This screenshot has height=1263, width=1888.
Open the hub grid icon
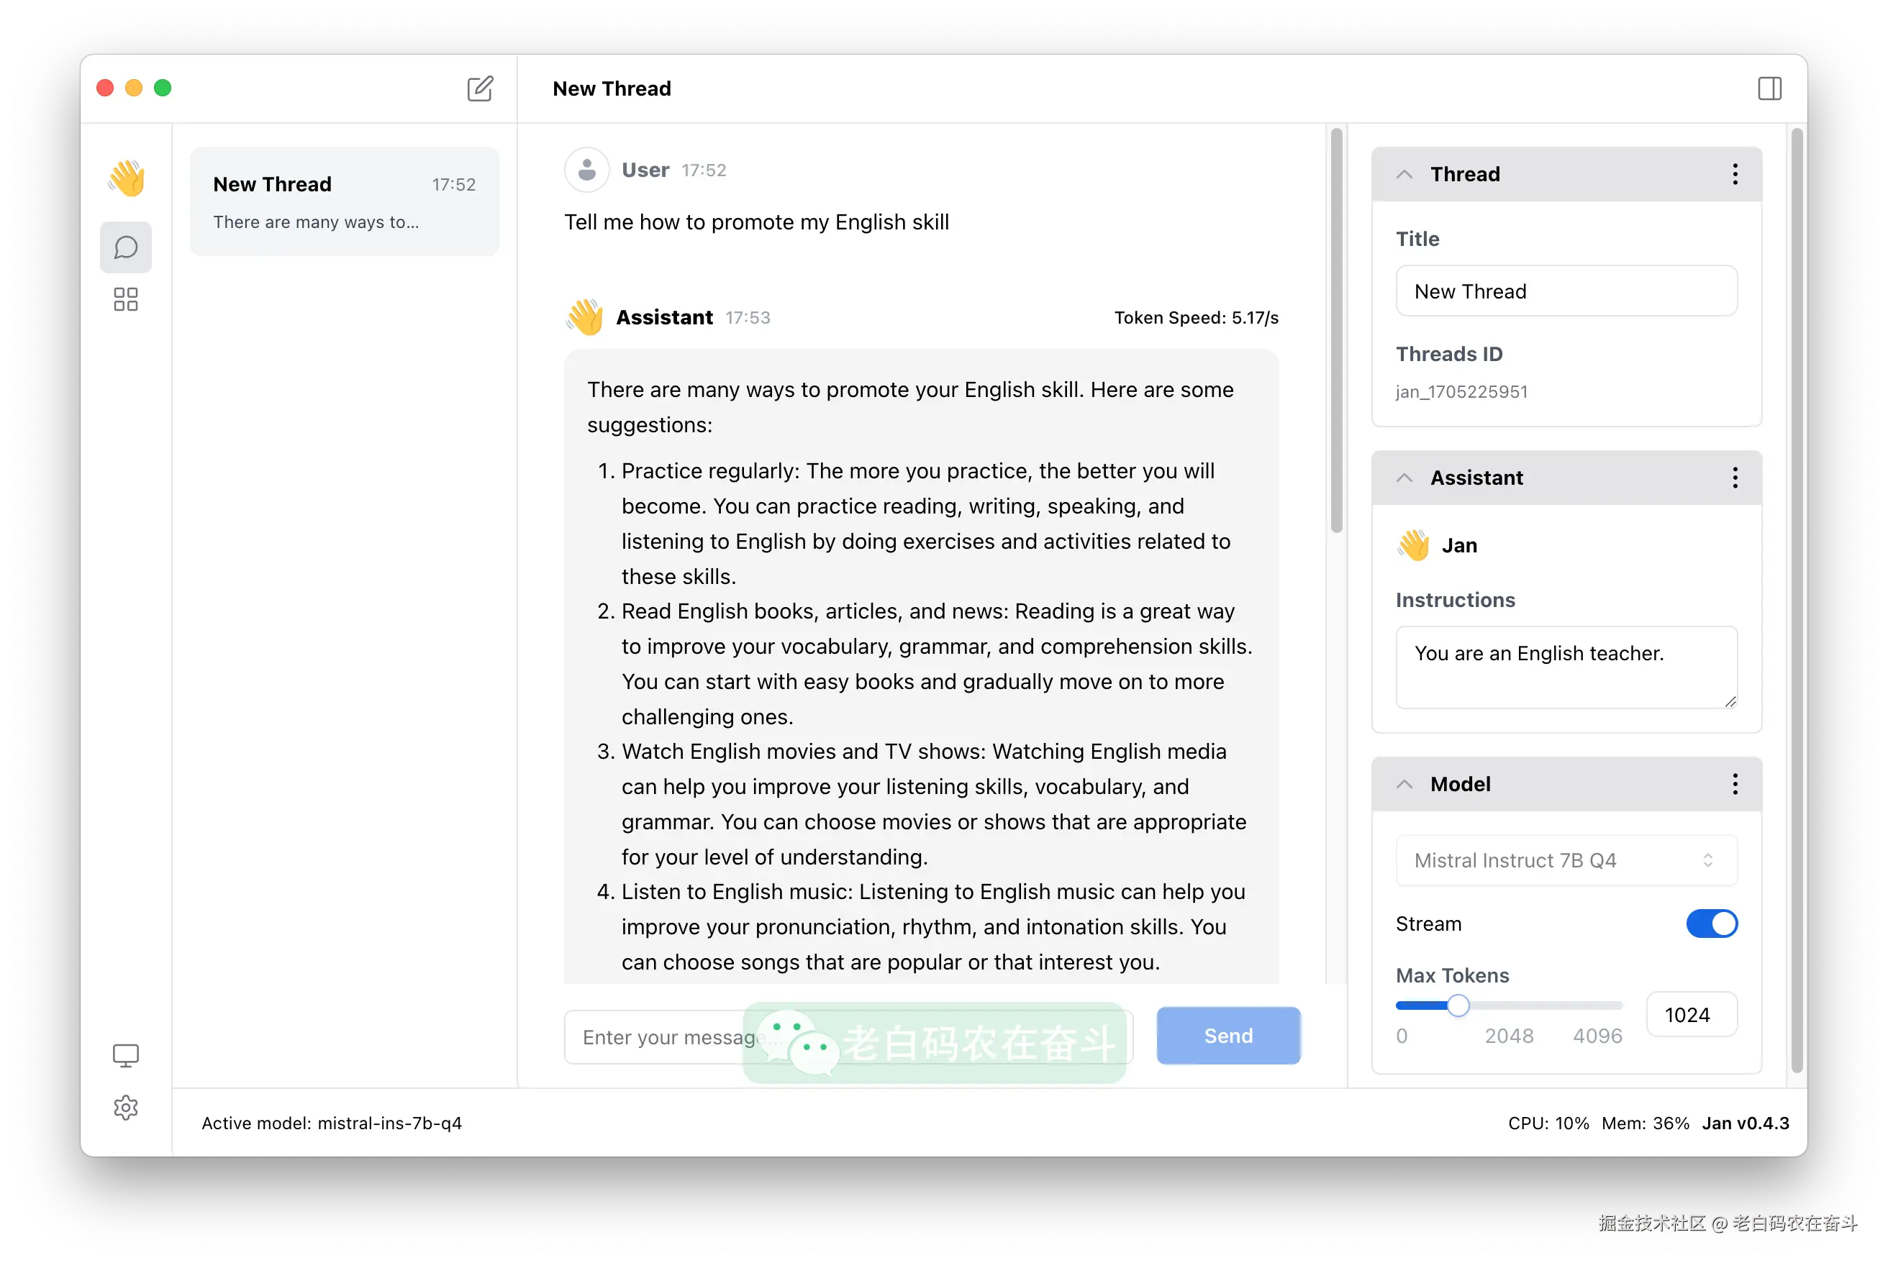point(126,300)
